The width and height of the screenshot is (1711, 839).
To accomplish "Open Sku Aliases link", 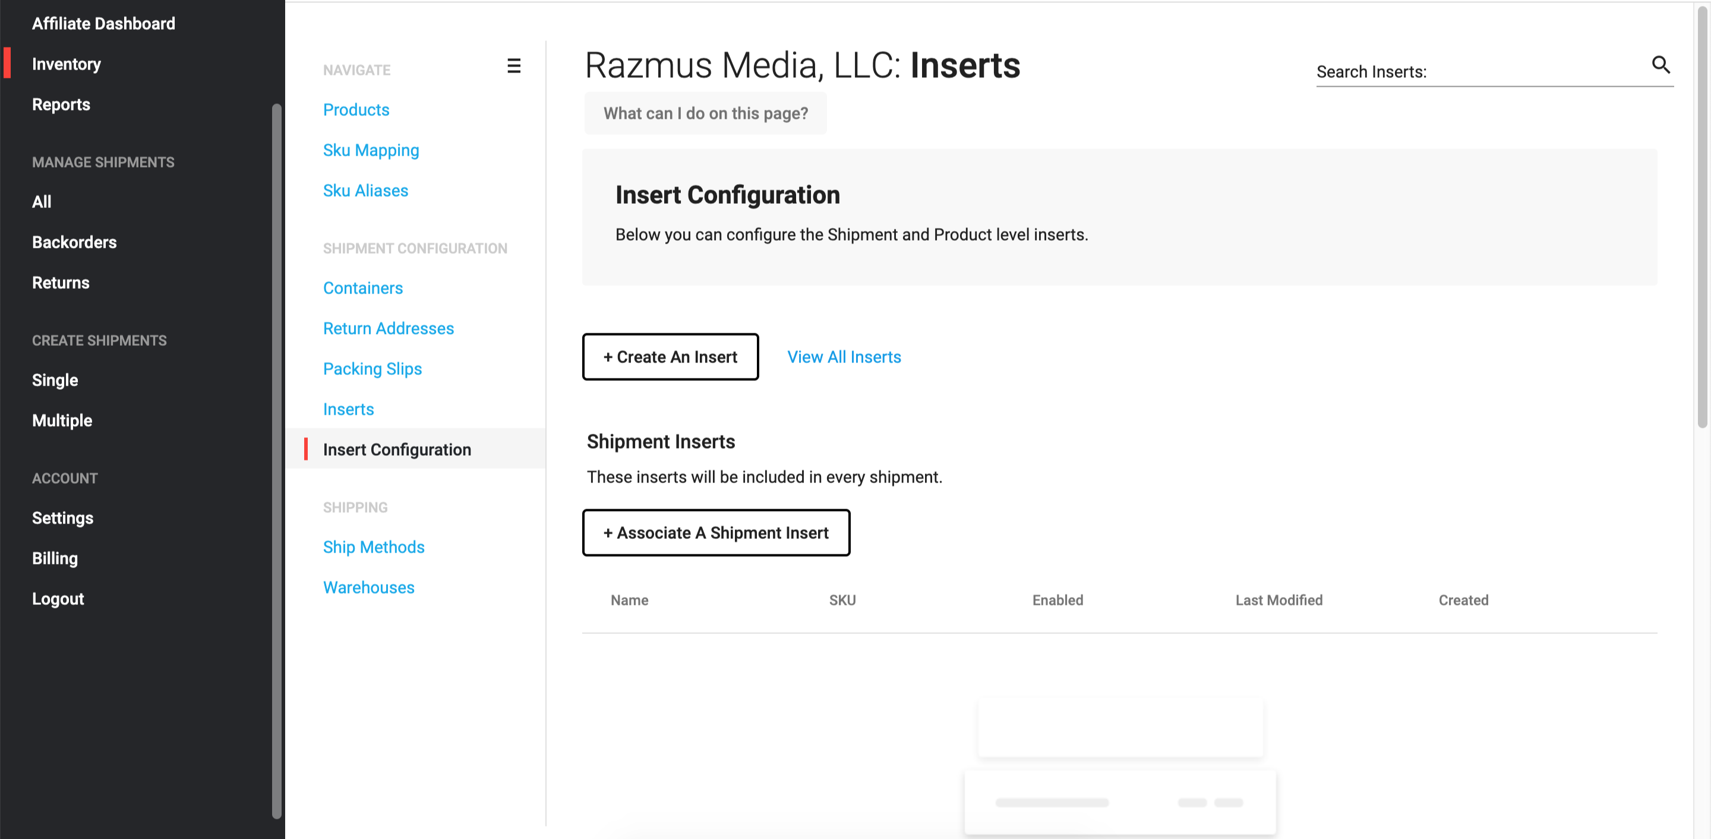I will pos(365,191).
